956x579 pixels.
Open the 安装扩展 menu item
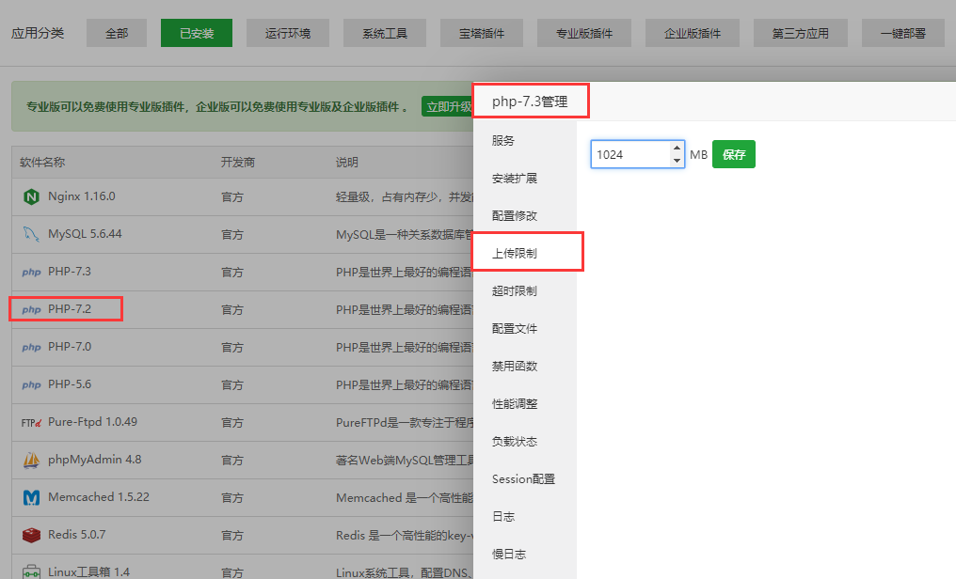pyautogui.click(x=515, y=179)
